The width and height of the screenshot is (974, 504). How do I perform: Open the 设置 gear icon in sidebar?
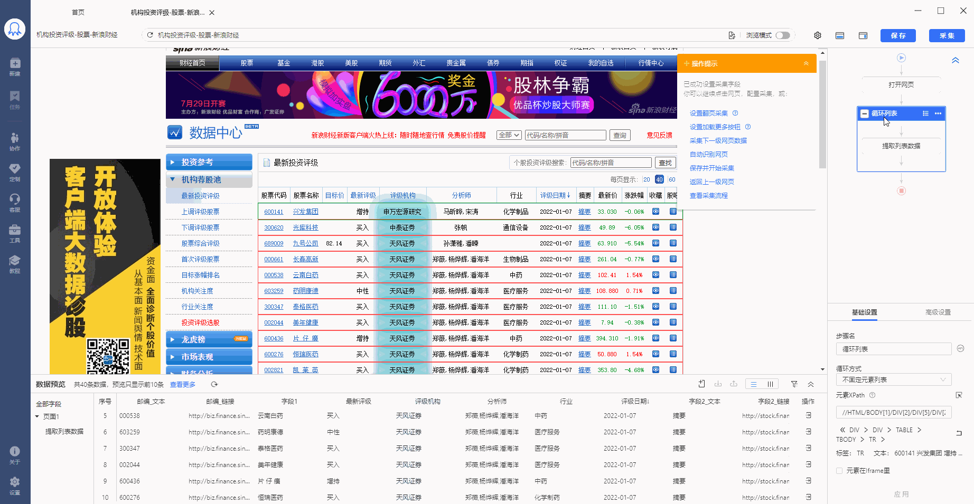(15, 486)
